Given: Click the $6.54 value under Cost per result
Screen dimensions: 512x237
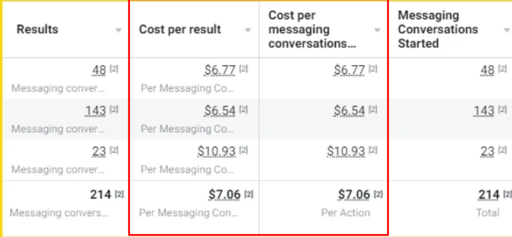Looking at the screenshot, I should tap(219, 111).
